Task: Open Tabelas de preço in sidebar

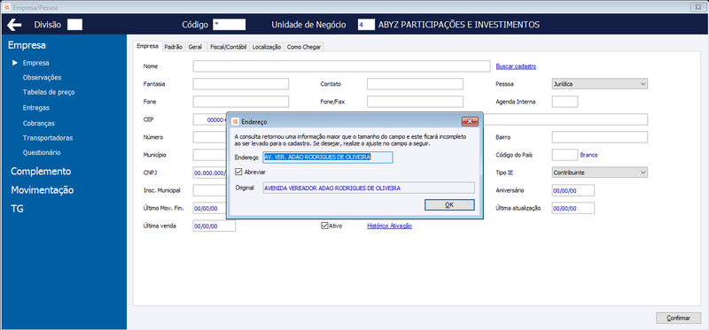Action: [49, 92]
